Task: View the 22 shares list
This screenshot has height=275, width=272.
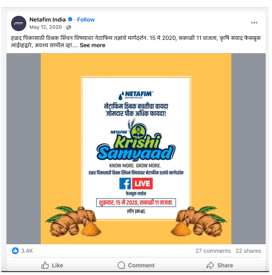Action: point(248,251)
